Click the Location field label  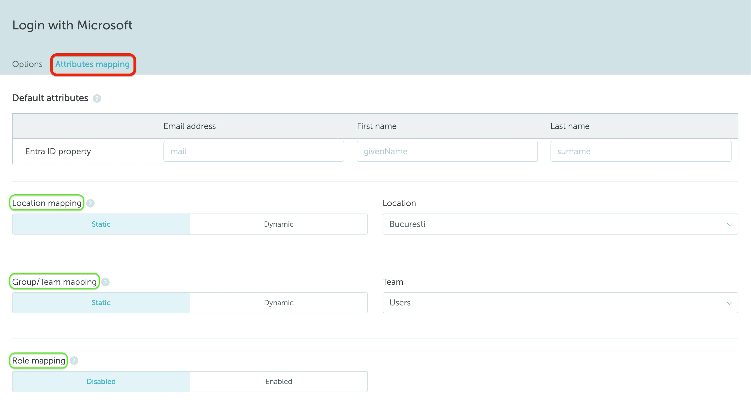click(399, 203)
